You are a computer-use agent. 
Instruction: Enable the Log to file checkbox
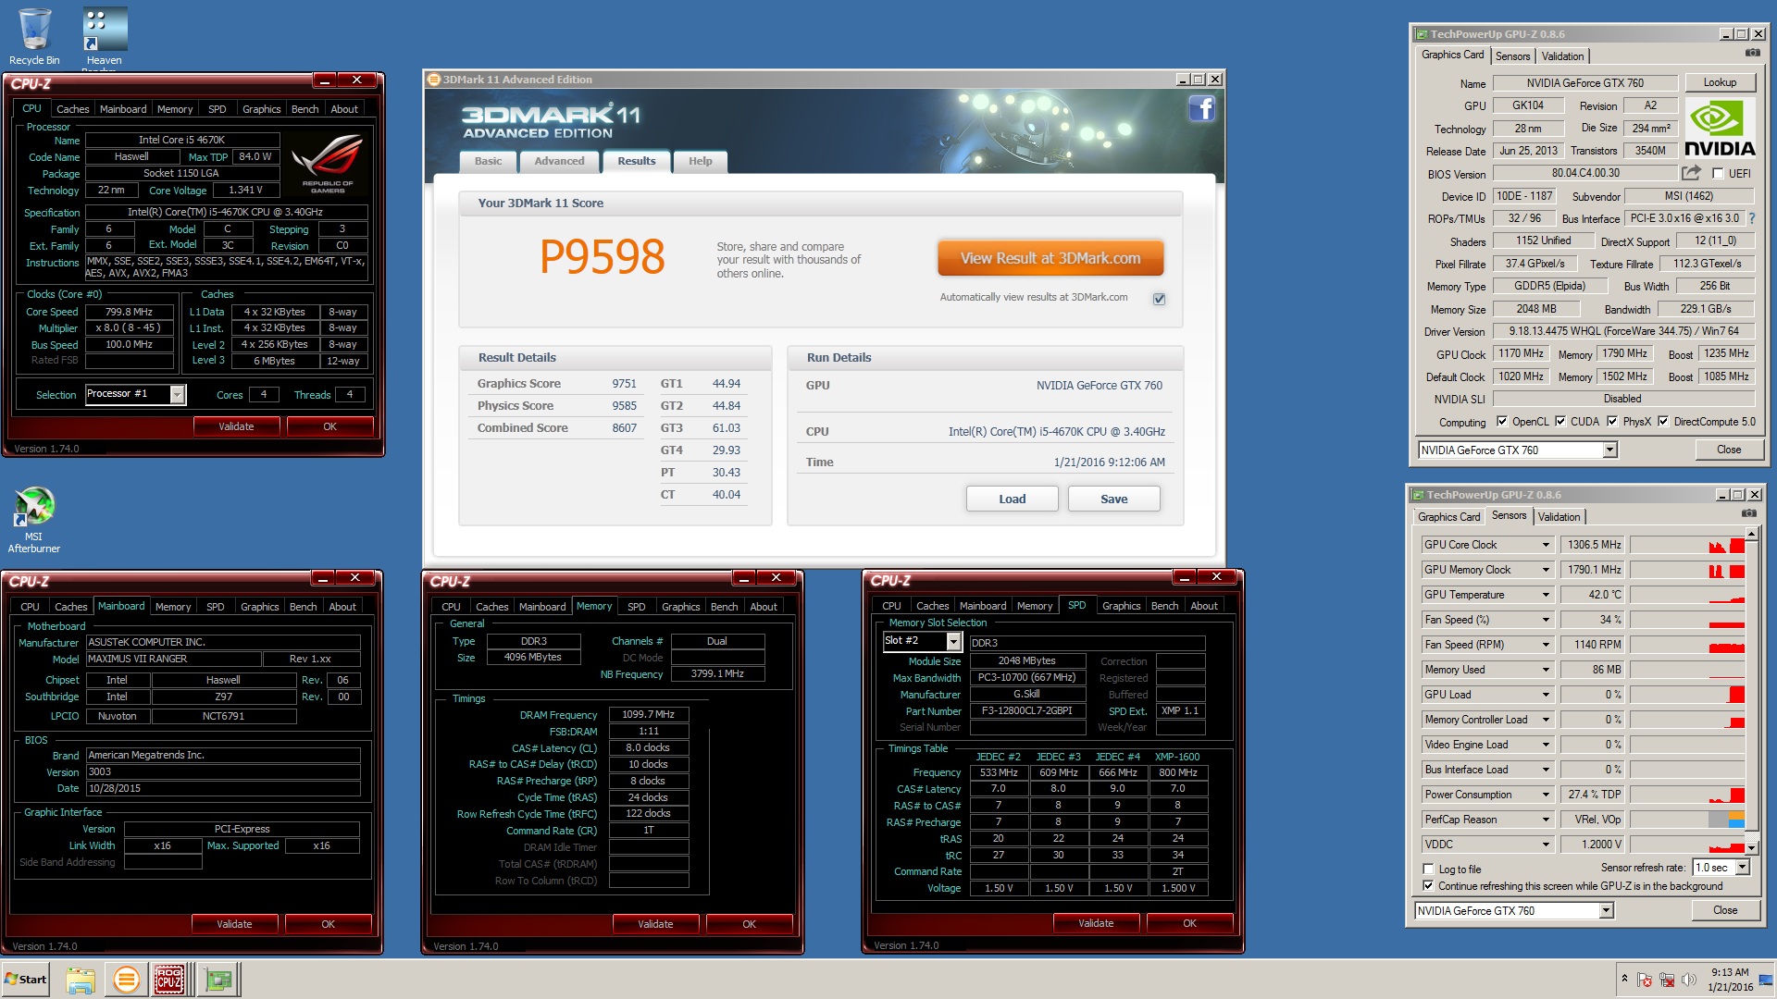tap(1428, 869)
